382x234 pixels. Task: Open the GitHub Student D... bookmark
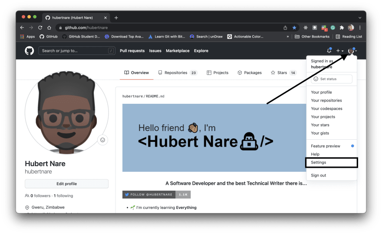point(81,37)
